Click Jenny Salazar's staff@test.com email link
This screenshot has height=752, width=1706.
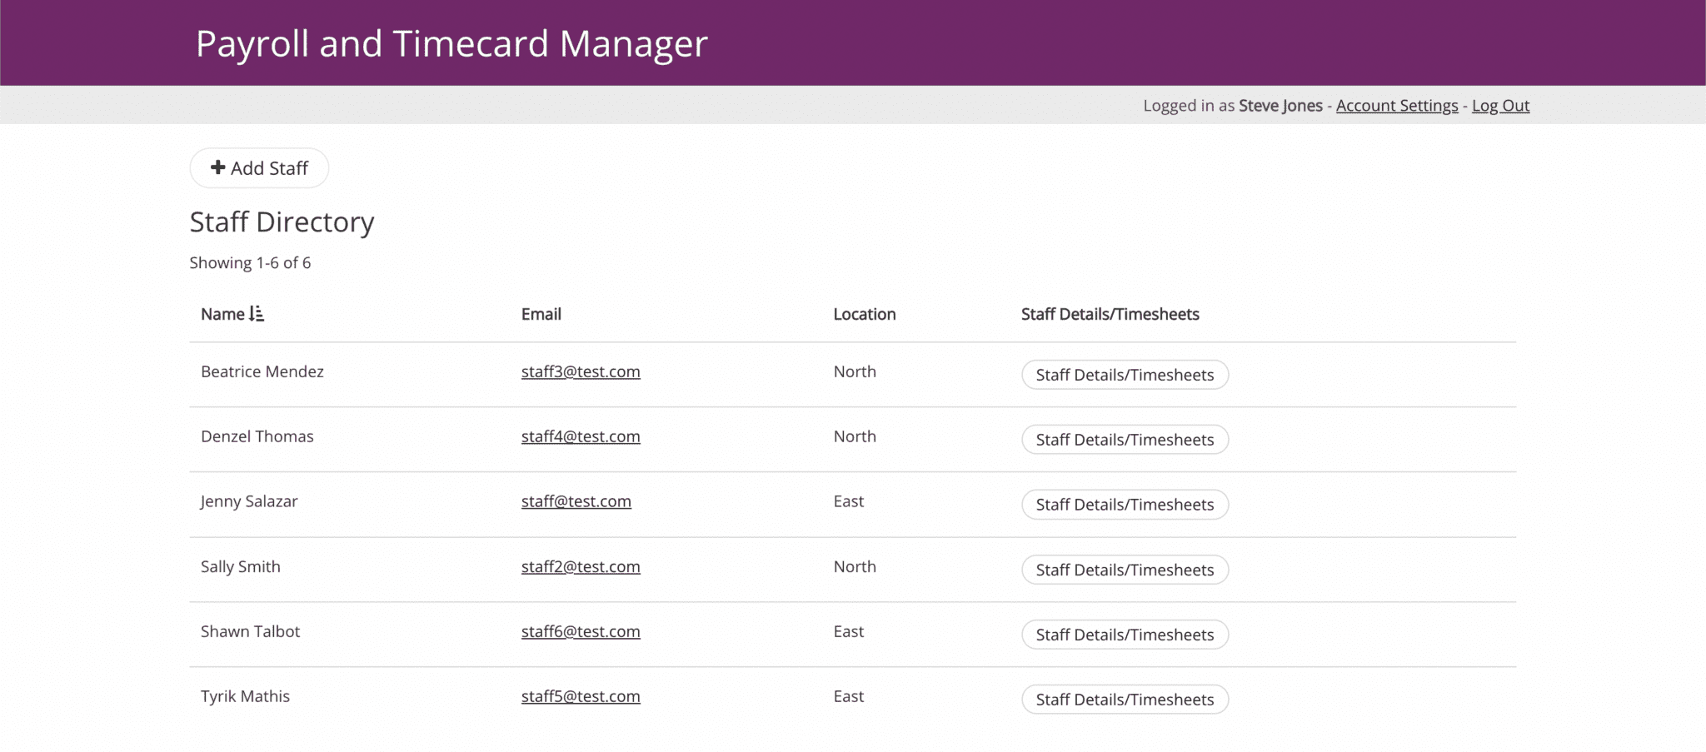[576, 501]
